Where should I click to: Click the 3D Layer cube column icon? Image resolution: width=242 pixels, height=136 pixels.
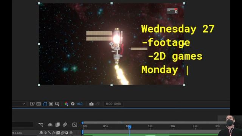click(x=71, y=133)
